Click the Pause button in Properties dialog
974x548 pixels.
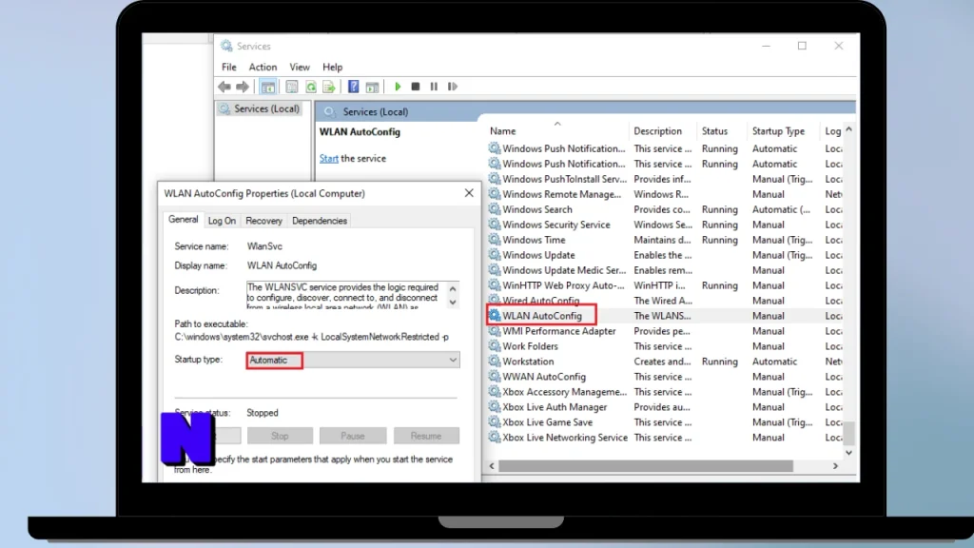pyautogui.click(x=353, y=436)
